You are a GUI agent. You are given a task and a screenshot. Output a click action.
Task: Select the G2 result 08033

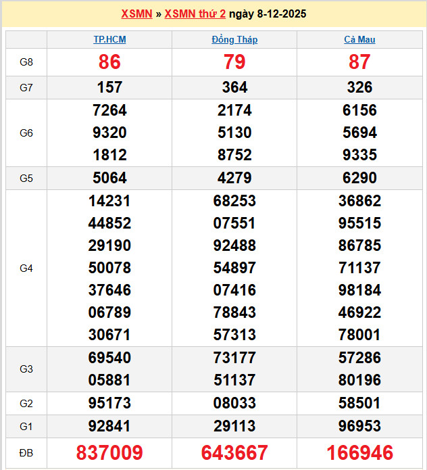pyautogui.click(x=234, y=403)
